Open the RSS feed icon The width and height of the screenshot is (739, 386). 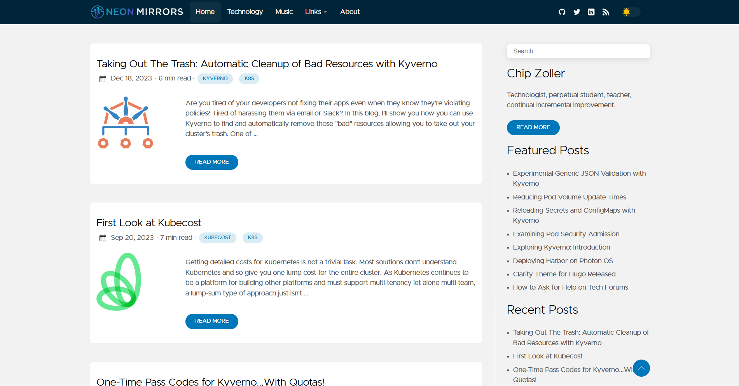[x=606, y=12]
